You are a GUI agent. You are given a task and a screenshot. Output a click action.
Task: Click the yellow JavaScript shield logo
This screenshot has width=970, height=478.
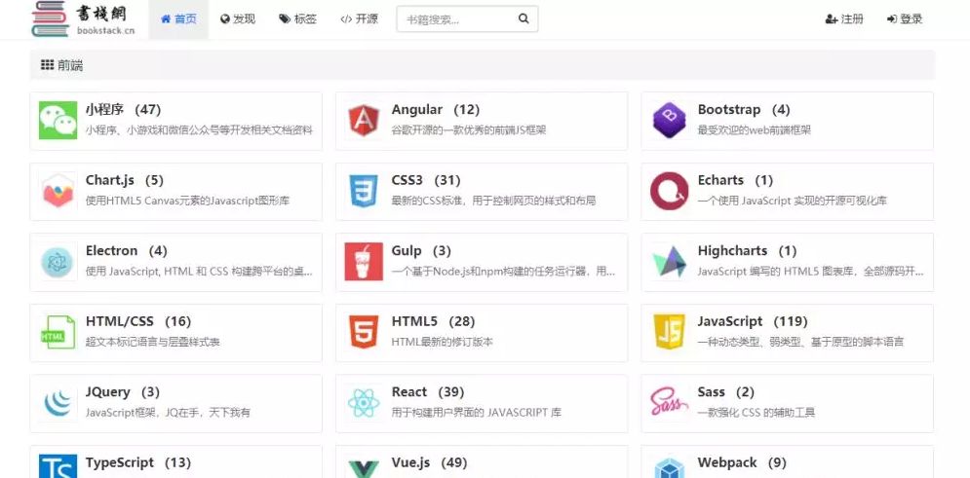[x=670, y=332]
